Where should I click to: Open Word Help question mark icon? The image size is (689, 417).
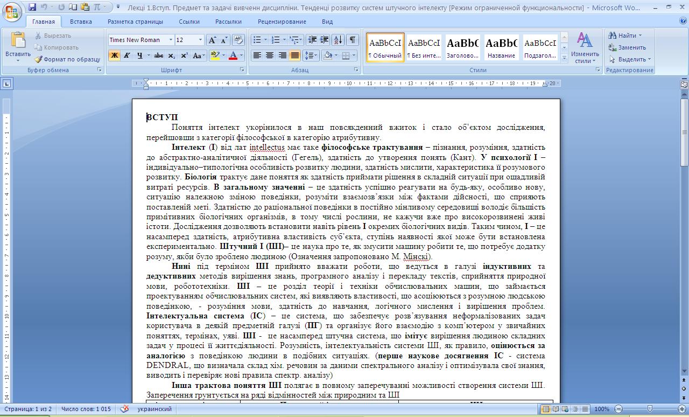tap(683, 22)
